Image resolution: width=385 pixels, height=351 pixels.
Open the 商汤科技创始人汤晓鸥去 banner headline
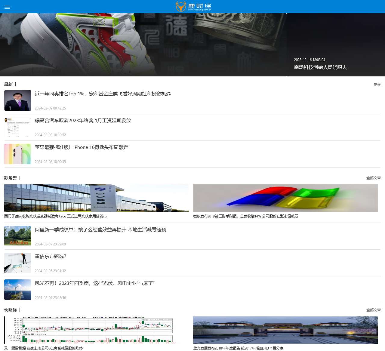320,67
